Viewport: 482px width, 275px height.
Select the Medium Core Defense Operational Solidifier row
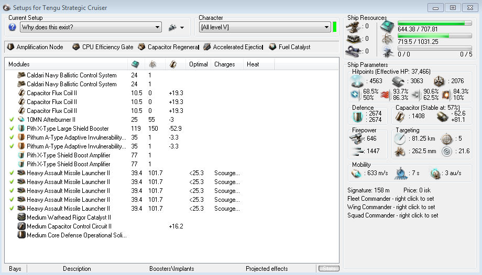(x=172, y=235)
